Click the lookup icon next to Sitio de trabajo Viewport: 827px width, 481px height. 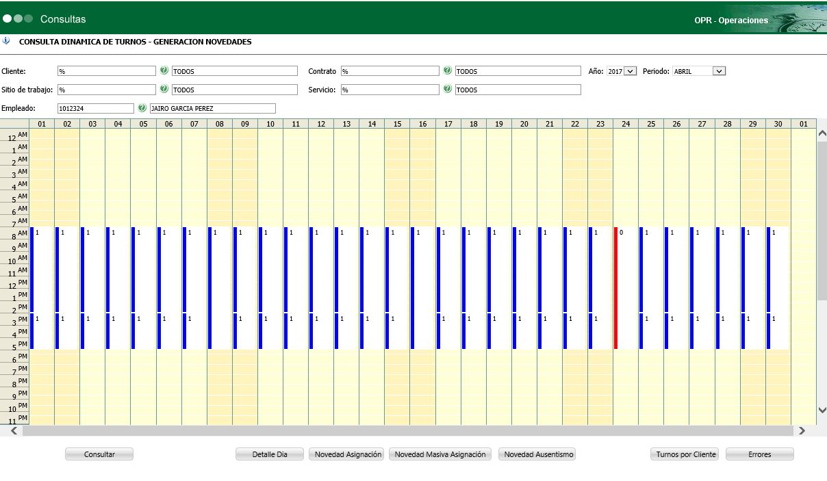tap(164, 89)
